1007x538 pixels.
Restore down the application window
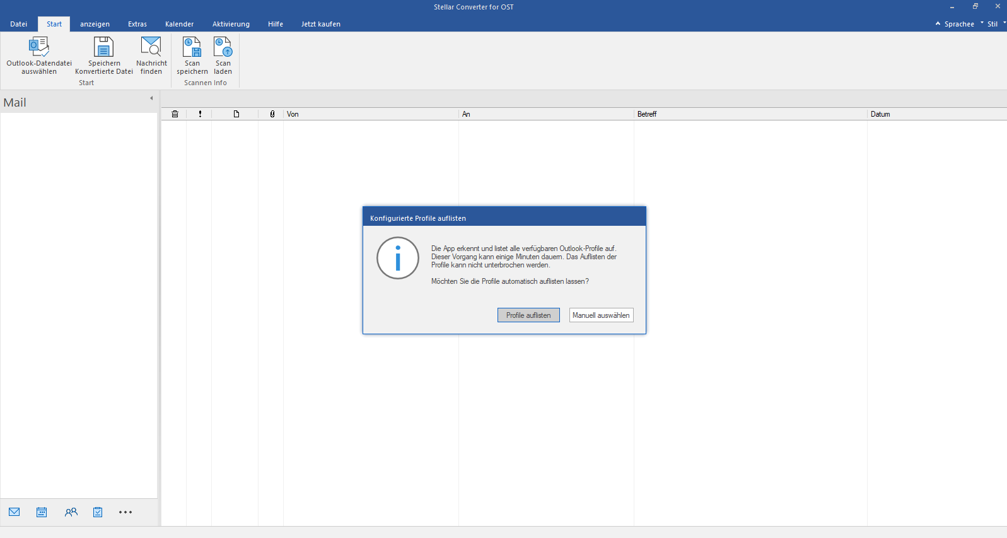click(975, 6)
